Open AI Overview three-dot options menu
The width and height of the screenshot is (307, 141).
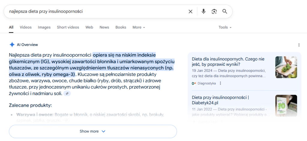click(299, 45)
